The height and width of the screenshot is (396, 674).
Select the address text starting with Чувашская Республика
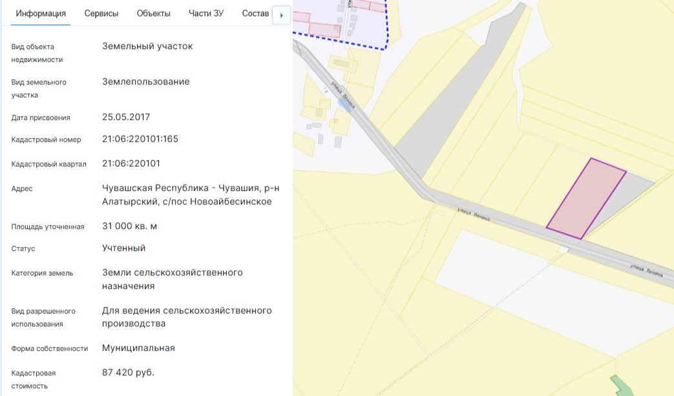[191, 195]
